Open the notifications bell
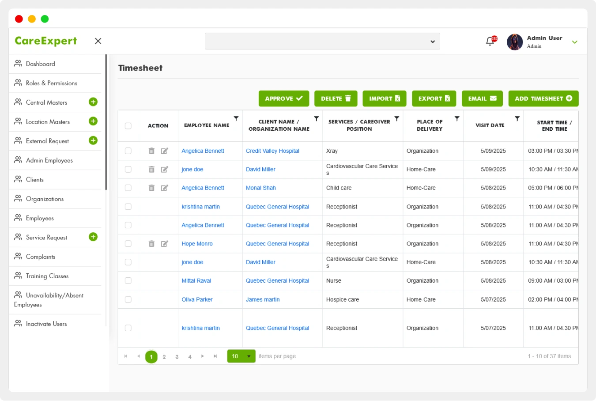Image resolution: width=596 pixels, height=401 pixels. click(490, 41)
